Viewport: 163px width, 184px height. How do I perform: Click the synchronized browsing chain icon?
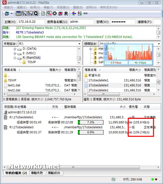point(86,13)
